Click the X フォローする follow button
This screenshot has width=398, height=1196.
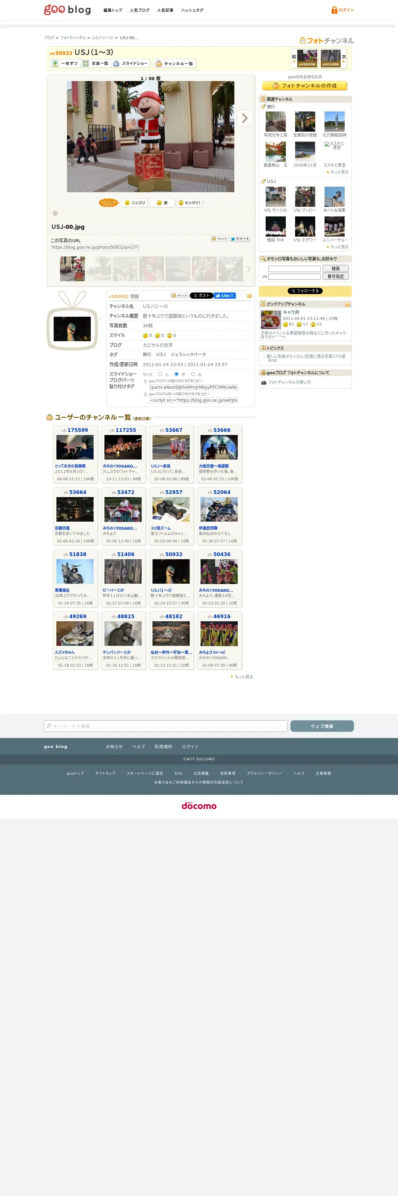[x=305, y=291]
